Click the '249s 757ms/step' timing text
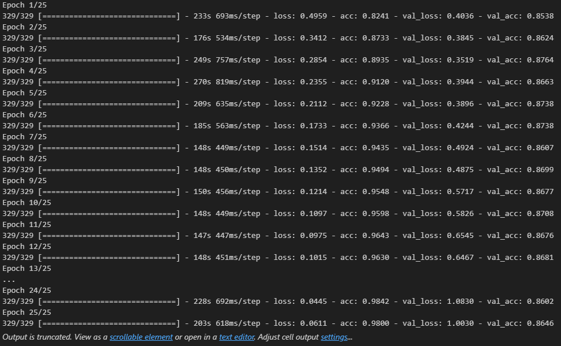Image resolution: width=561 pixels, height=346 pixels. tap(227, 59)
